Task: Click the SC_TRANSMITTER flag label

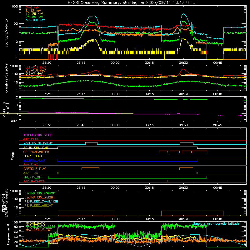Action: pos(36,152)
